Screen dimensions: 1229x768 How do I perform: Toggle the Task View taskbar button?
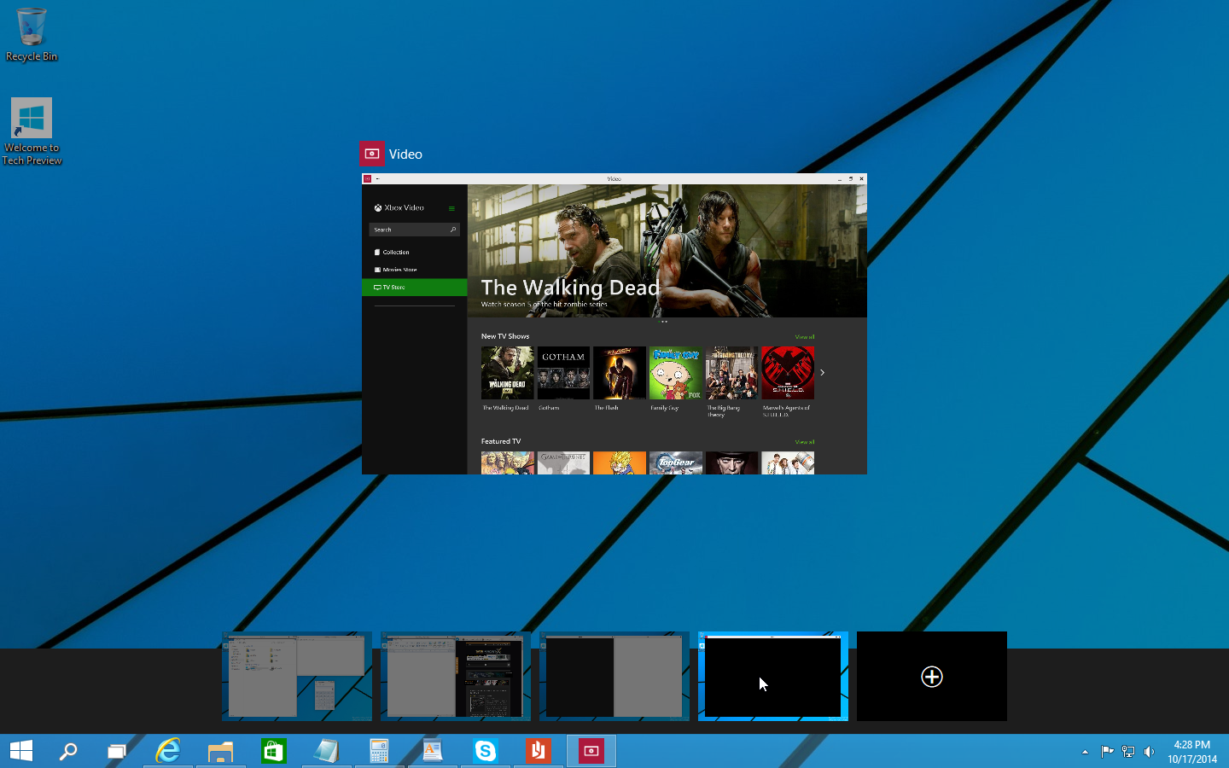tap(116, 751)
